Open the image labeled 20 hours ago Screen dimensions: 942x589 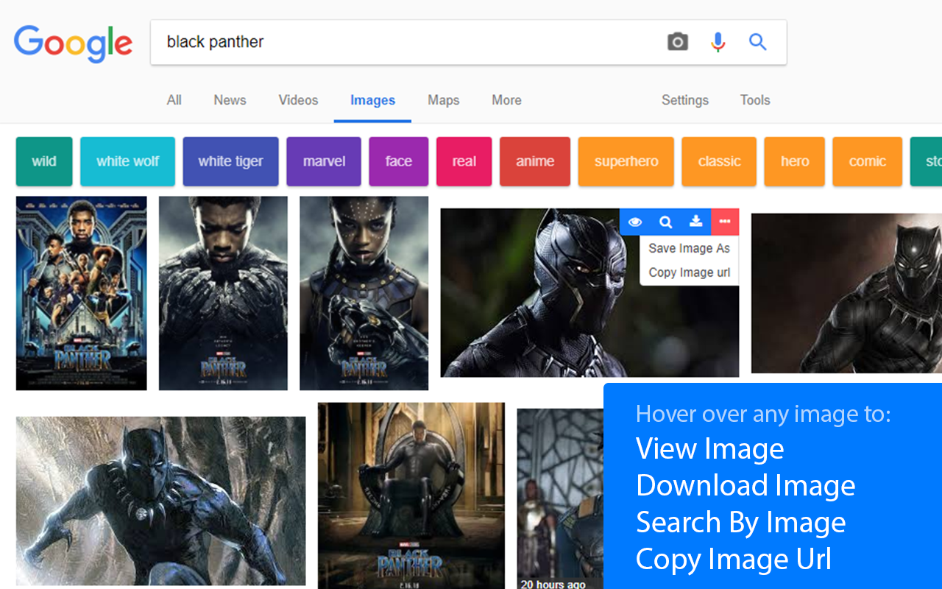click(560, 499)
